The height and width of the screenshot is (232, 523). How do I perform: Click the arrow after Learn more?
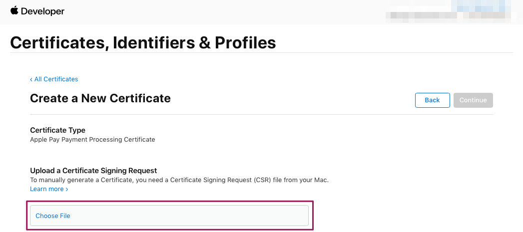tap(67, 189)
